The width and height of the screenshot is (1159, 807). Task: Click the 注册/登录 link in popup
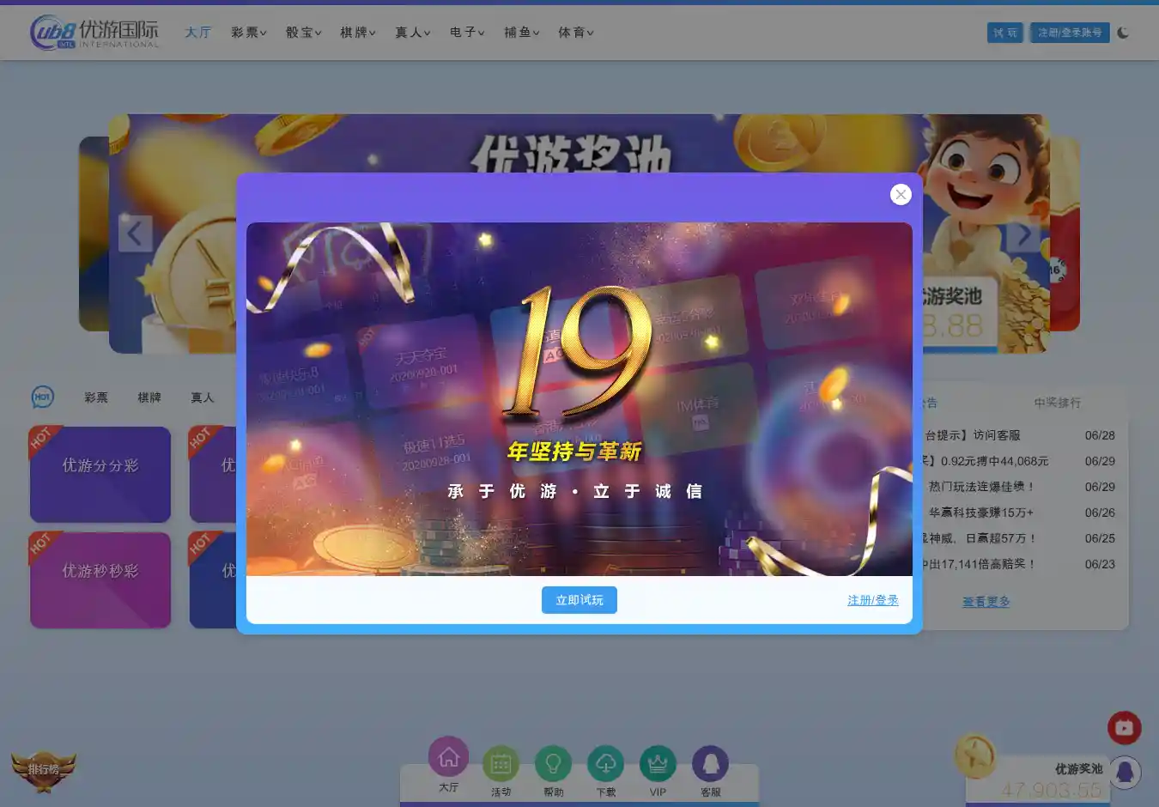872,600
